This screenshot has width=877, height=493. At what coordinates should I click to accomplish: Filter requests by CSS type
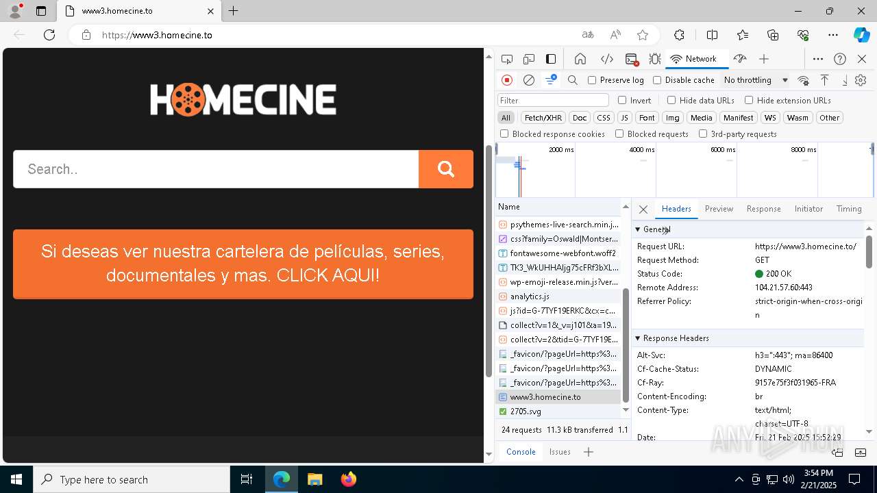coord(603,118)
